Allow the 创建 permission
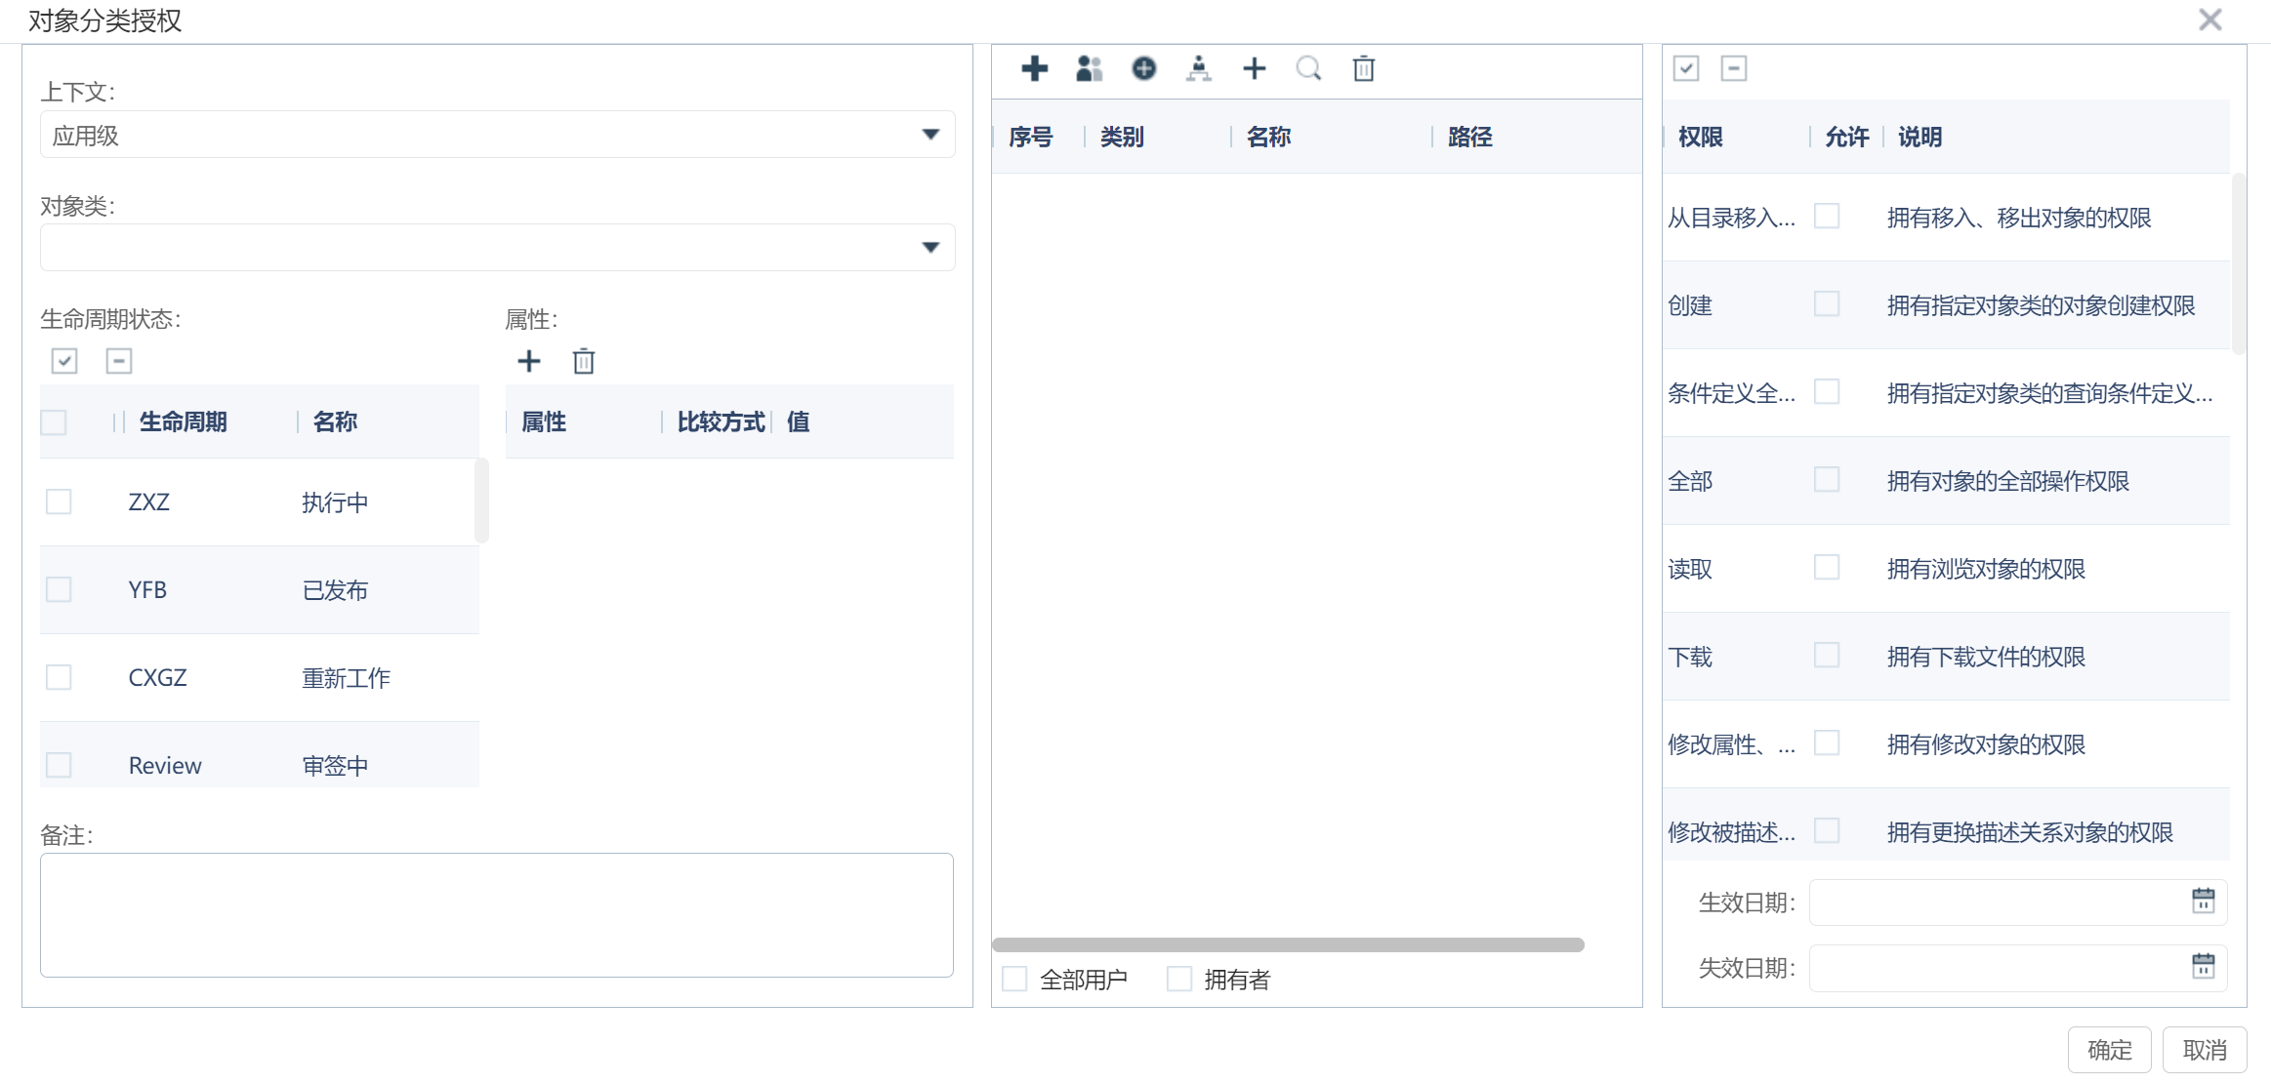 1827,303
